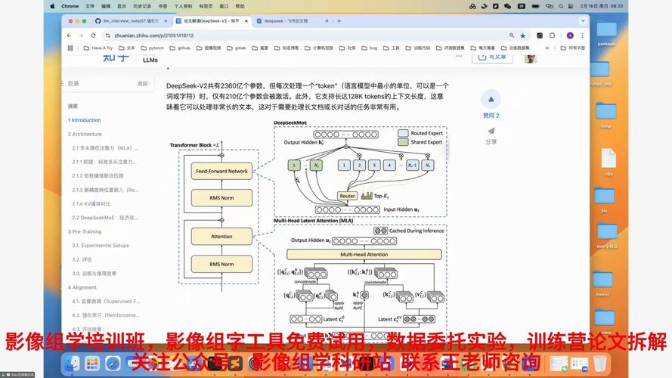Open the 帮助 menu in menu bar

(x=240, y=7)
